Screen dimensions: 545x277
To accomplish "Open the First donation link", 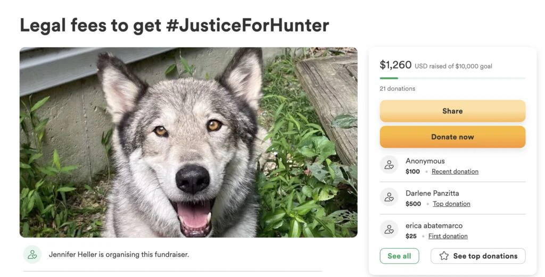I will click(x=448, y=237).
